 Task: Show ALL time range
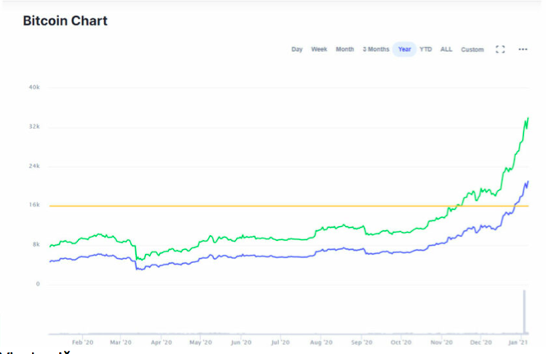coord(446,49)
